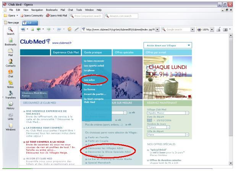Viewport: 236px width, 171px height.
Task: Open the Opera folder in personal bar
Action: tap(11, 16)
